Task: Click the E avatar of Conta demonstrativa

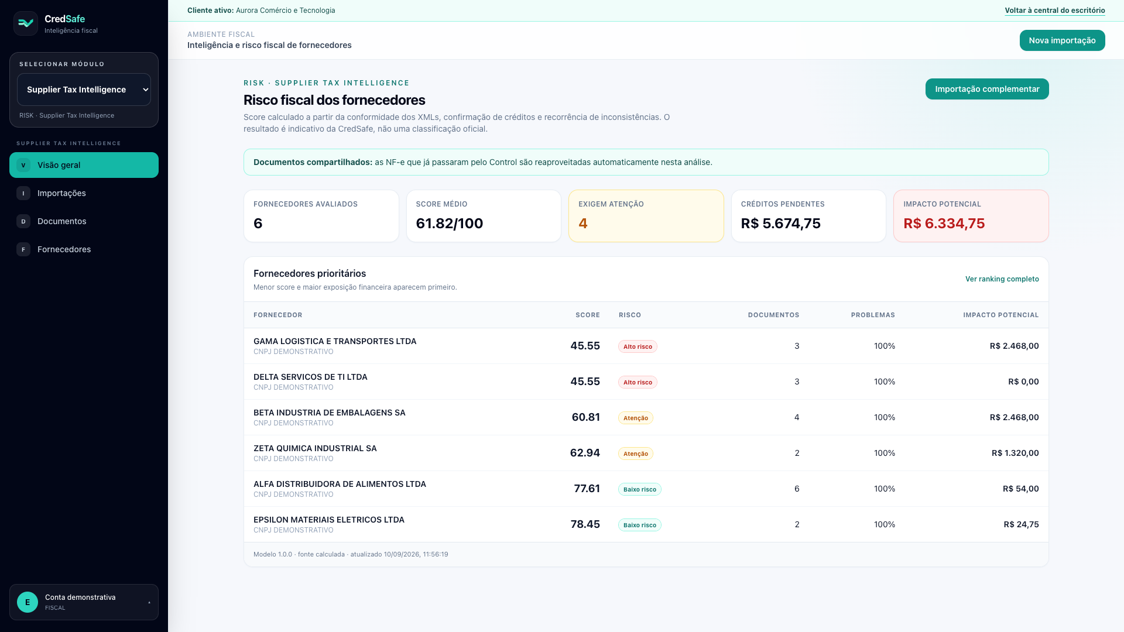Action: point(28,602)
